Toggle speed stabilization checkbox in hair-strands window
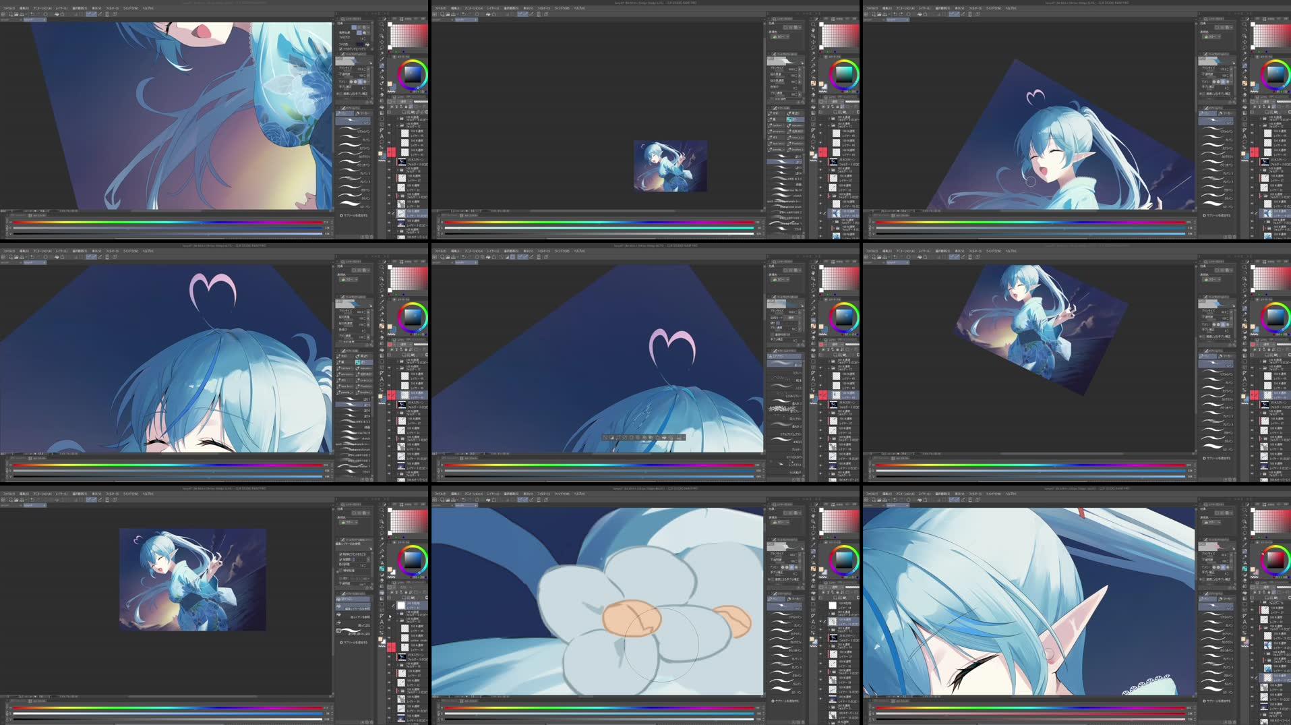 click(x=340, y=93)
